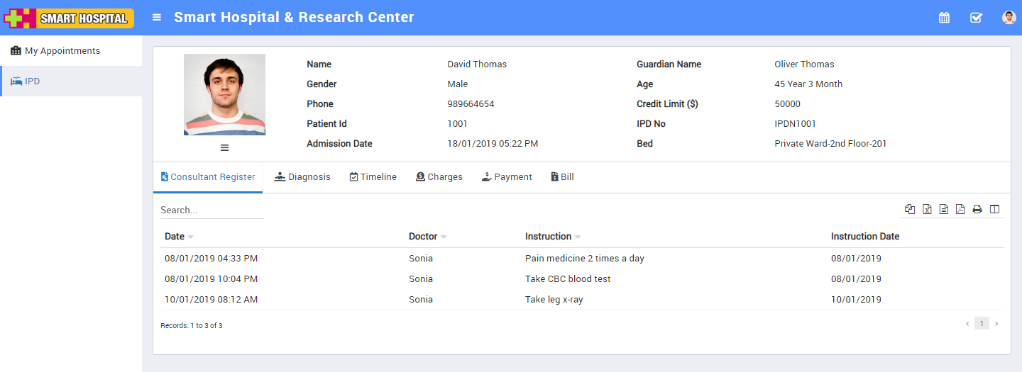
Task: Copy the consultant register table
Action: 910,209
